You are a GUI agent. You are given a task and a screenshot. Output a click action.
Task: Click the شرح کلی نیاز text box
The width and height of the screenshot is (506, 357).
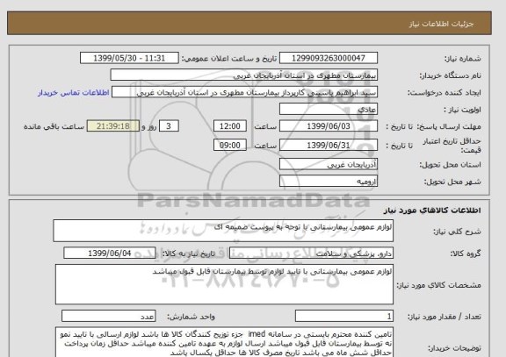pos(223,231)
